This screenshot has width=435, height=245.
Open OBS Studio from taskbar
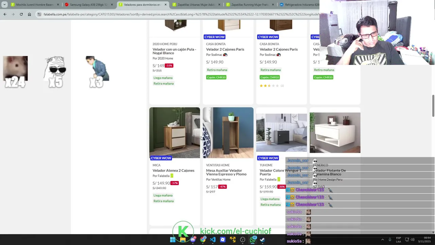(x=243, y=240)
